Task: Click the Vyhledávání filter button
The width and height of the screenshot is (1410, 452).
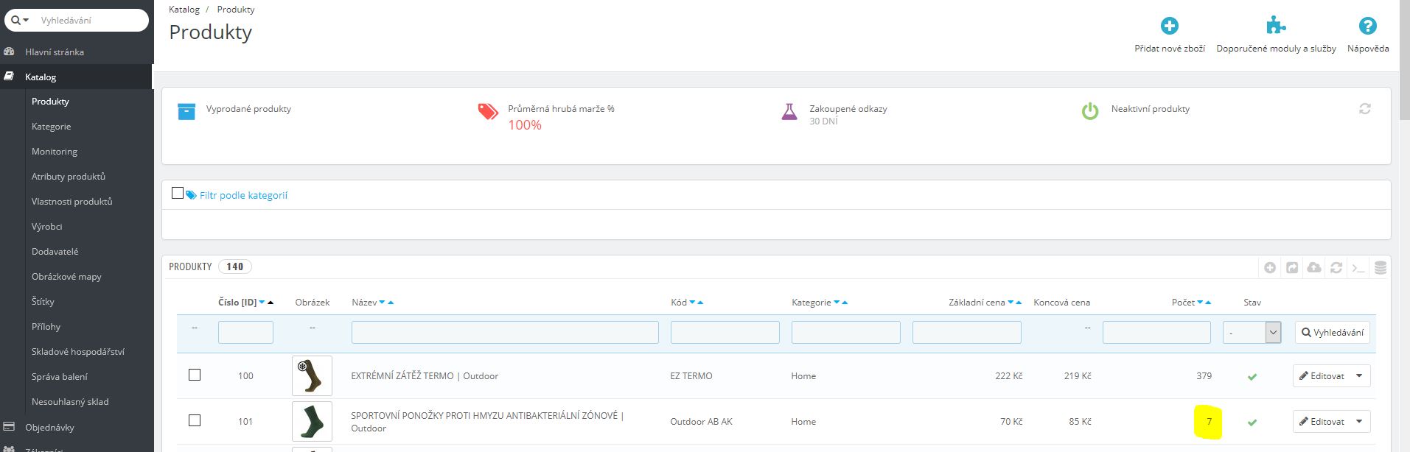Action: pyautogui.click(x=1332, y=333)
